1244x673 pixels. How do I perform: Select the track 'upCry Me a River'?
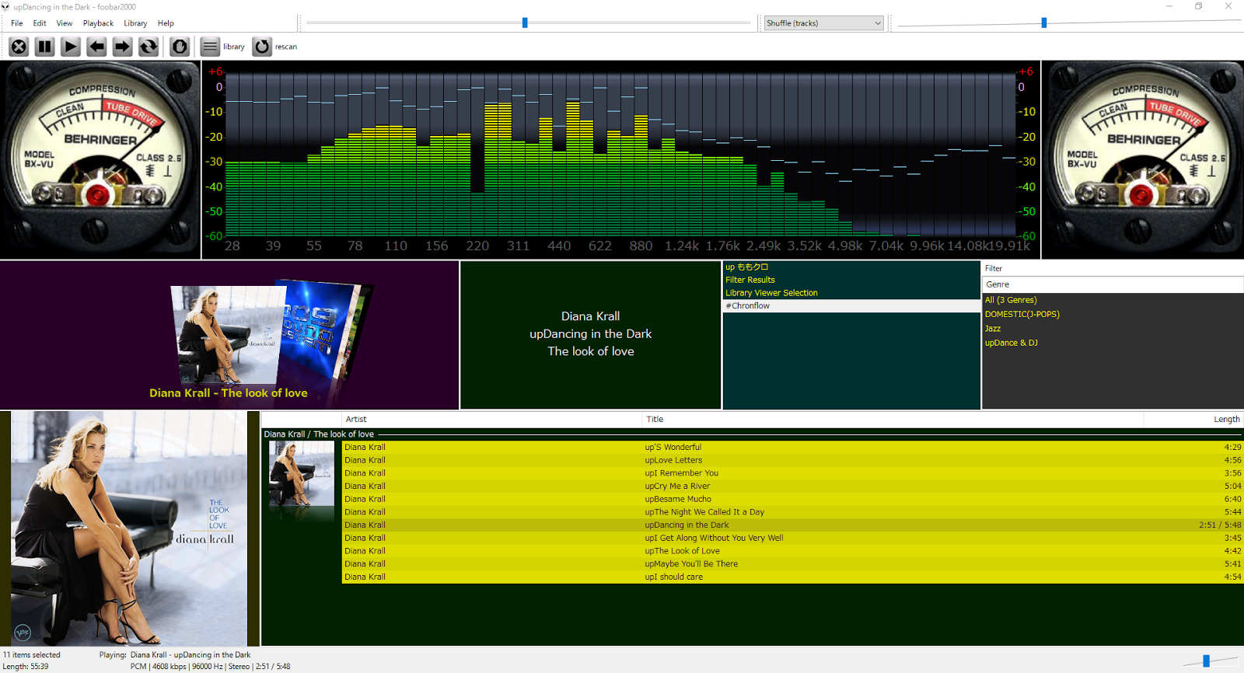792,486
